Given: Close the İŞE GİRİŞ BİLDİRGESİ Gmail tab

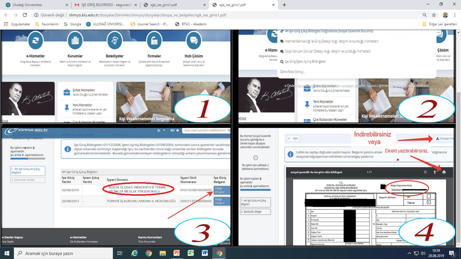Looking at the screenshot, I should coord(136,5).
